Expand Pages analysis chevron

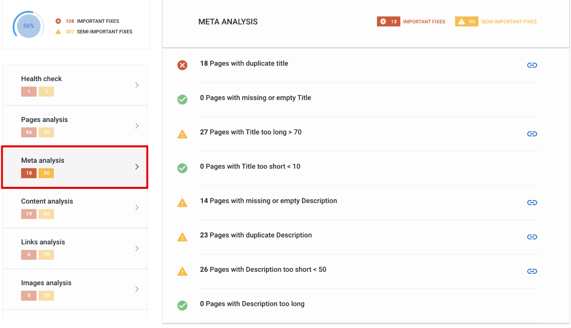tap(137, 126)
